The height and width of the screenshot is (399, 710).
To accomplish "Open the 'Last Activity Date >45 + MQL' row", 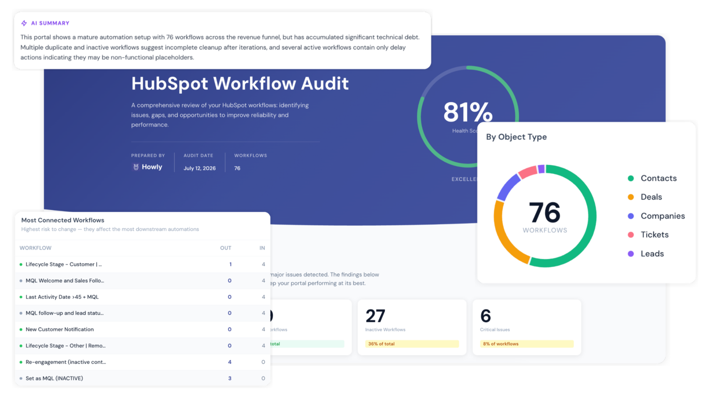I will click(x=143, y=297).
